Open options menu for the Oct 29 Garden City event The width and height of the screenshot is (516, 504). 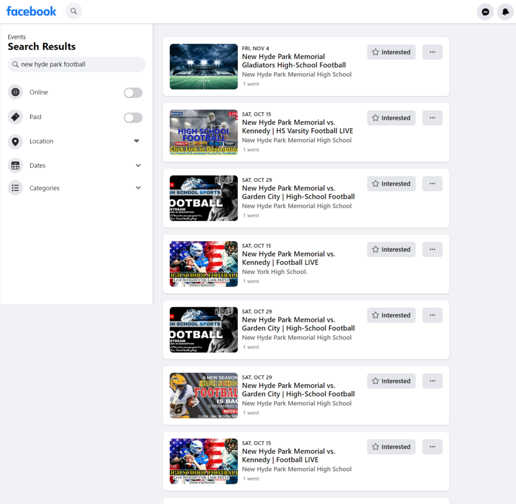pyautogui.click(x=432, y=183)
